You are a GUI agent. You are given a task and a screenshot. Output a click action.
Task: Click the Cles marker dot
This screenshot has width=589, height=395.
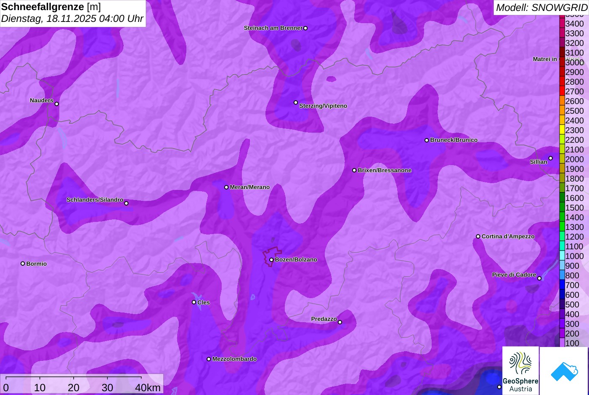(194, 302)
